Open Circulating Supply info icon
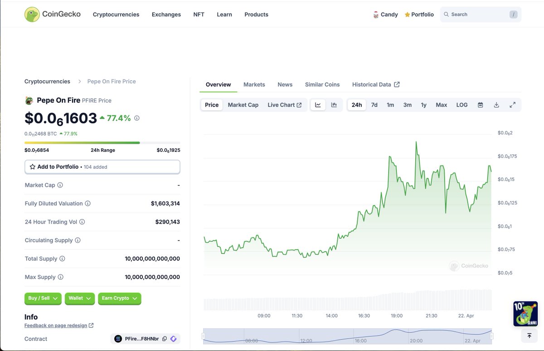Image resolution: width=544 pixels, height=351 pixels. (x=78, y=240)
